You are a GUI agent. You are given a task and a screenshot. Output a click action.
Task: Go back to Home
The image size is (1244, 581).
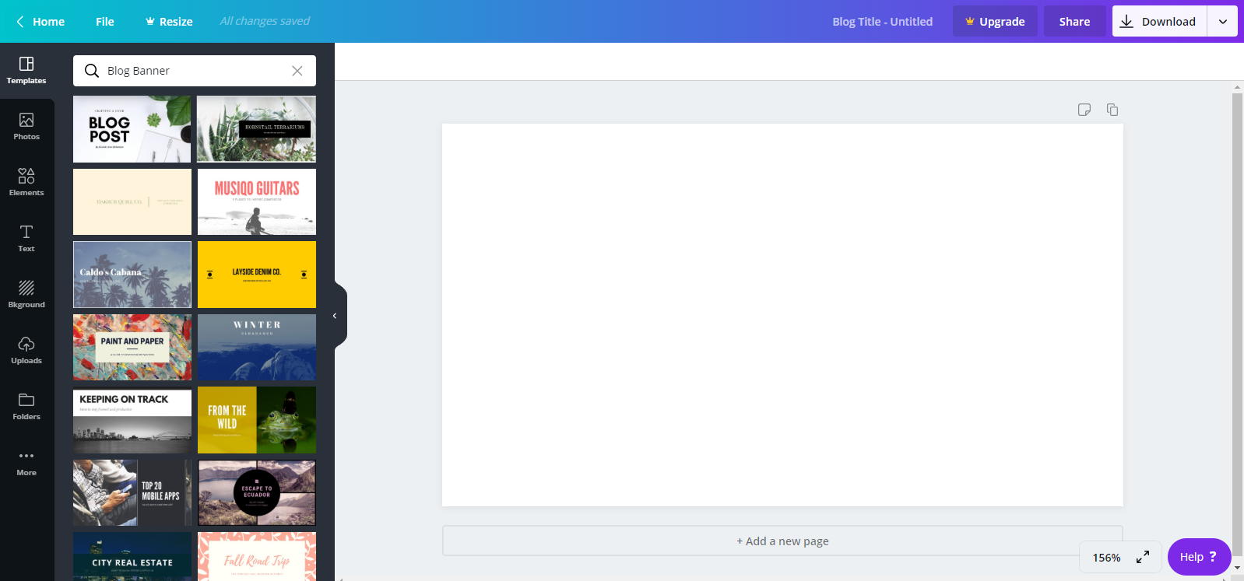40,22
